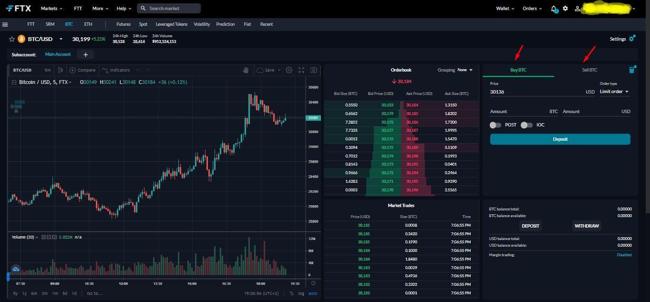Toggle auto scale on chart
Screen dimensions: 650x302
click(313, 293)
